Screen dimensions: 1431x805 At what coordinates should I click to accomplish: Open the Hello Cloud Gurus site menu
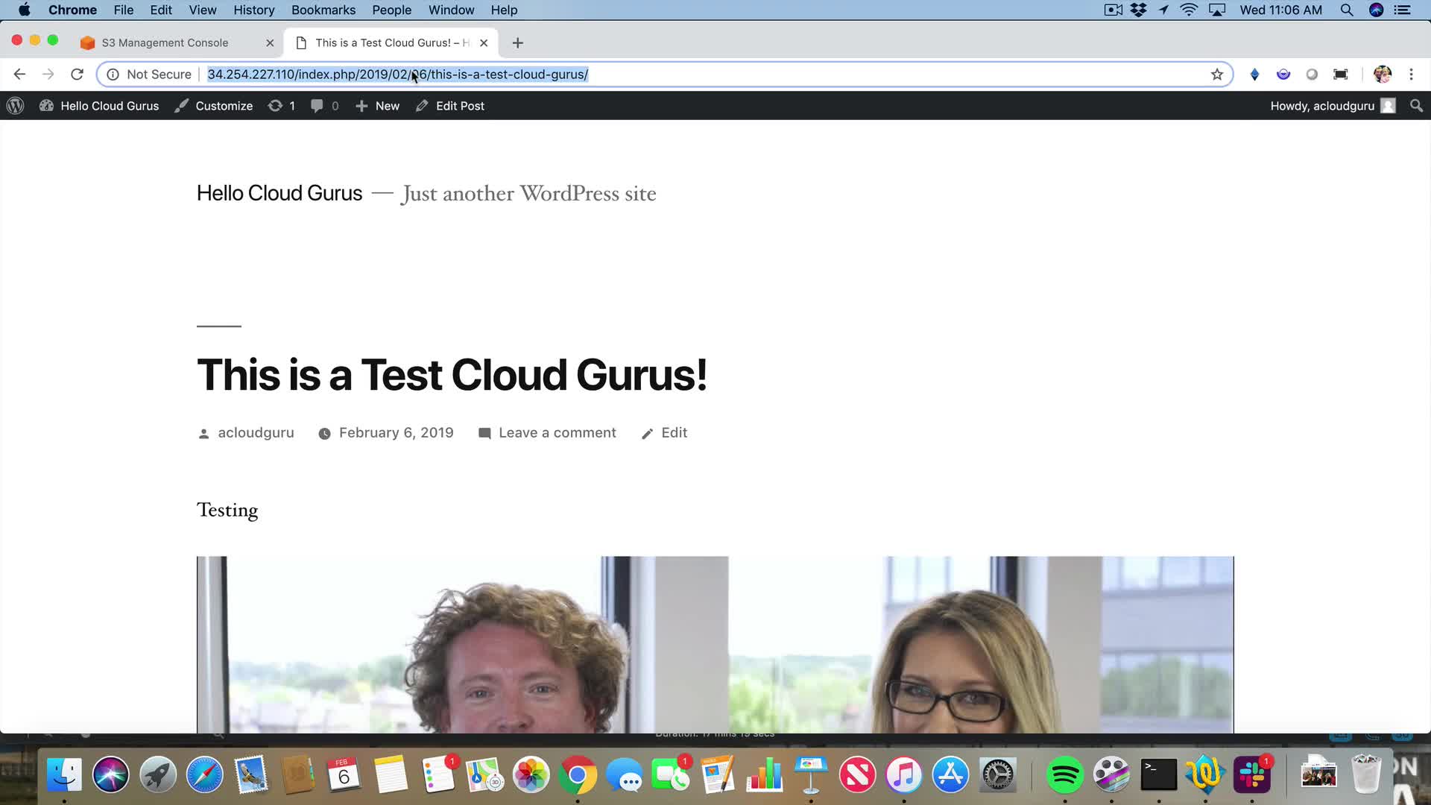click(100, 106)
